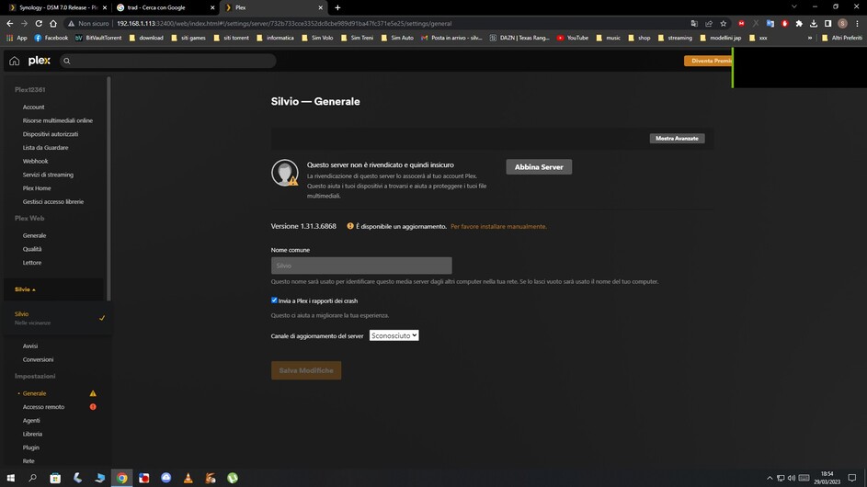Toggle Invia a Plex i rapporti dei crash
867x487 pixels.
[x=274, y=300]
